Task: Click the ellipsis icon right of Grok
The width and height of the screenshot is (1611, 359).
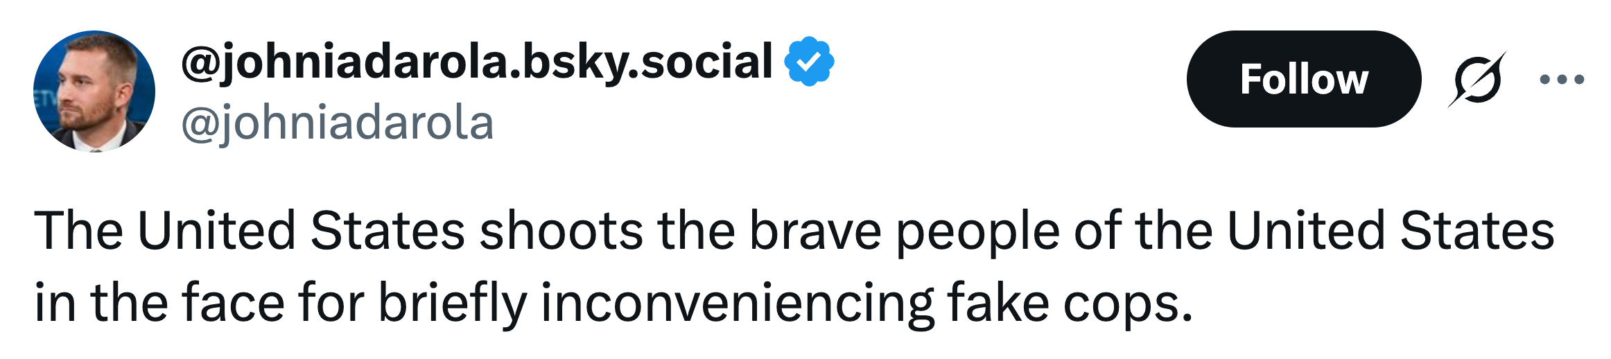Action: [x=1561, y=79]
